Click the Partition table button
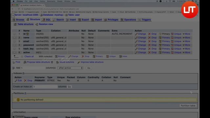 pos(188,106)
